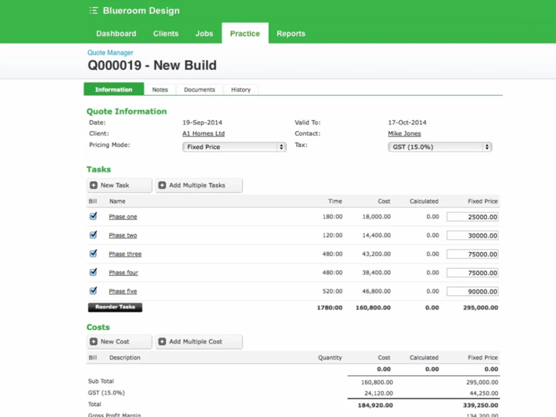
Task: Click the Blueroom Design list icon
Action: (x=93, y=10)
